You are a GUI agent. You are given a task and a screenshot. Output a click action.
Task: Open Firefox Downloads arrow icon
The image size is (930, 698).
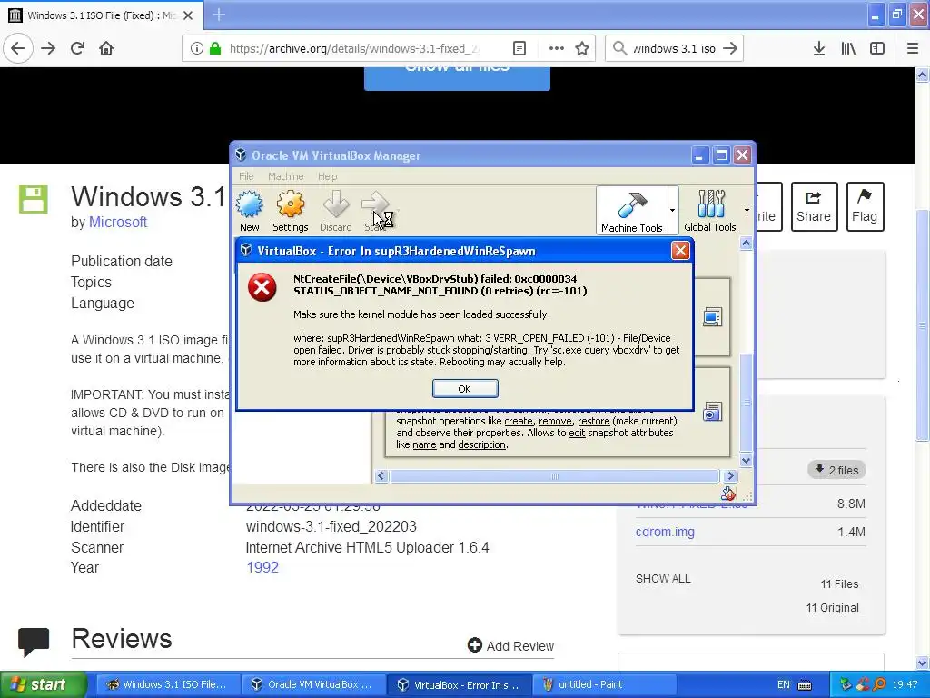pos(819,48)
